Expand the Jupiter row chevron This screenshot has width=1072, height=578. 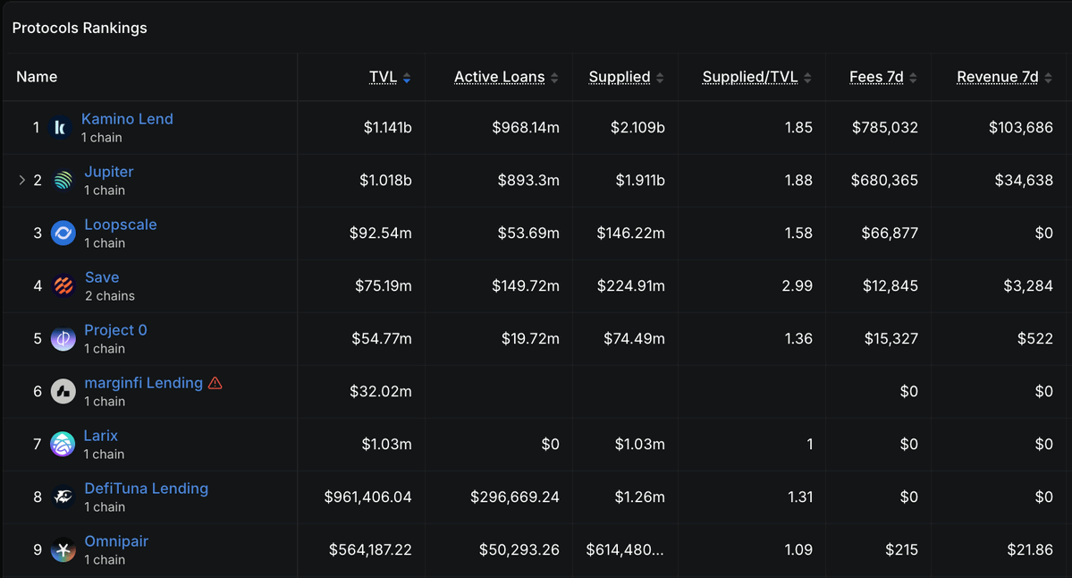(21, 180)
